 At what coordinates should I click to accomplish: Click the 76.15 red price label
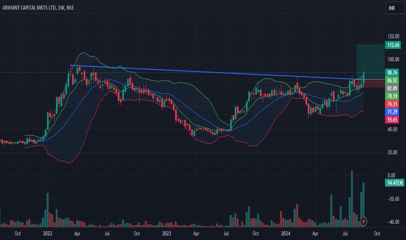(x=392, y=104)
